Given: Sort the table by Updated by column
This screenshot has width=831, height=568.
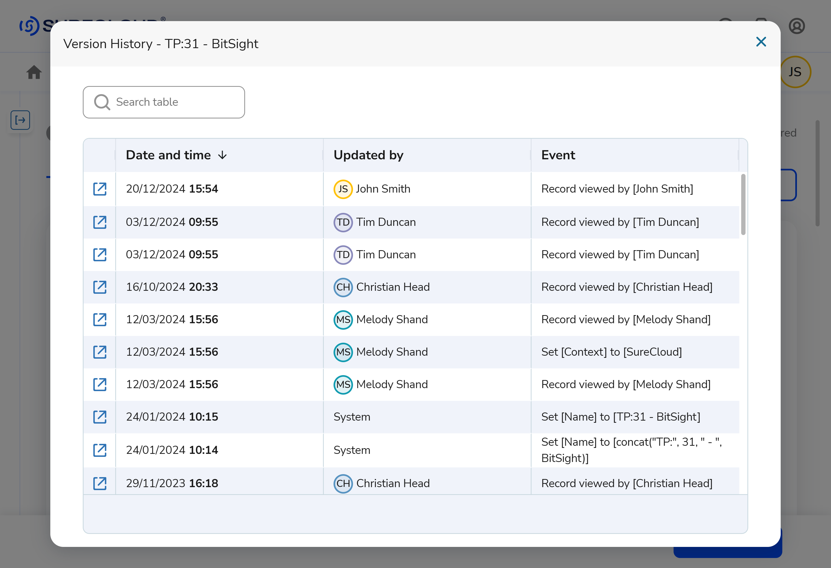Looking at the screenshot, I should (x=368, y=155).
